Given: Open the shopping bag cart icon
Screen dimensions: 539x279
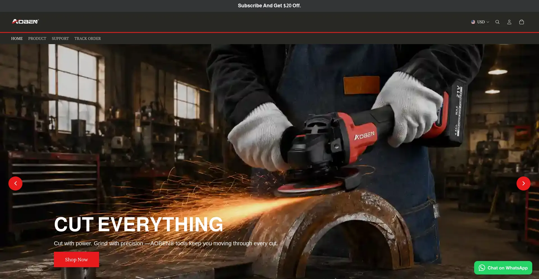Looking at the screenshot, I should click(522, 22).
